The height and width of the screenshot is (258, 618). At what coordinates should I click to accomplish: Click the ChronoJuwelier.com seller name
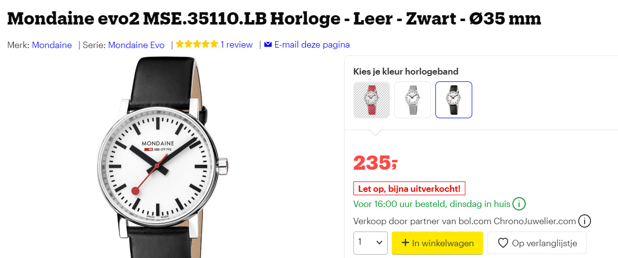(535, 221)
